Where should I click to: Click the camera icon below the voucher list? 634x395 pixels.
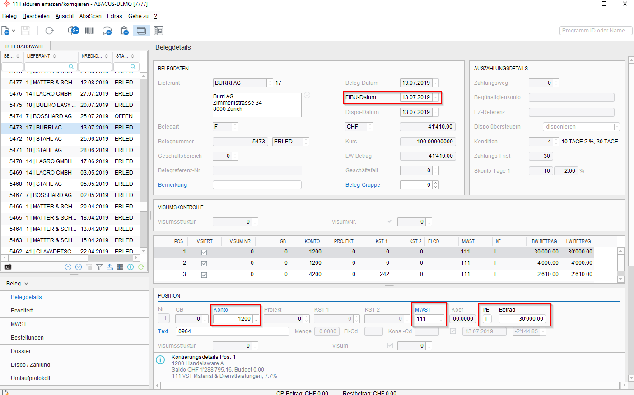pyautogui.click(x=8, y=267)
